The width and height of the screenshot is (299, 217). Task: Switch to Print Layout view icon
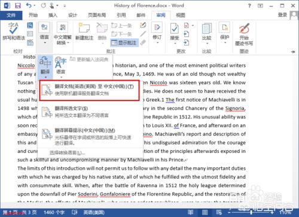point(205,212)
